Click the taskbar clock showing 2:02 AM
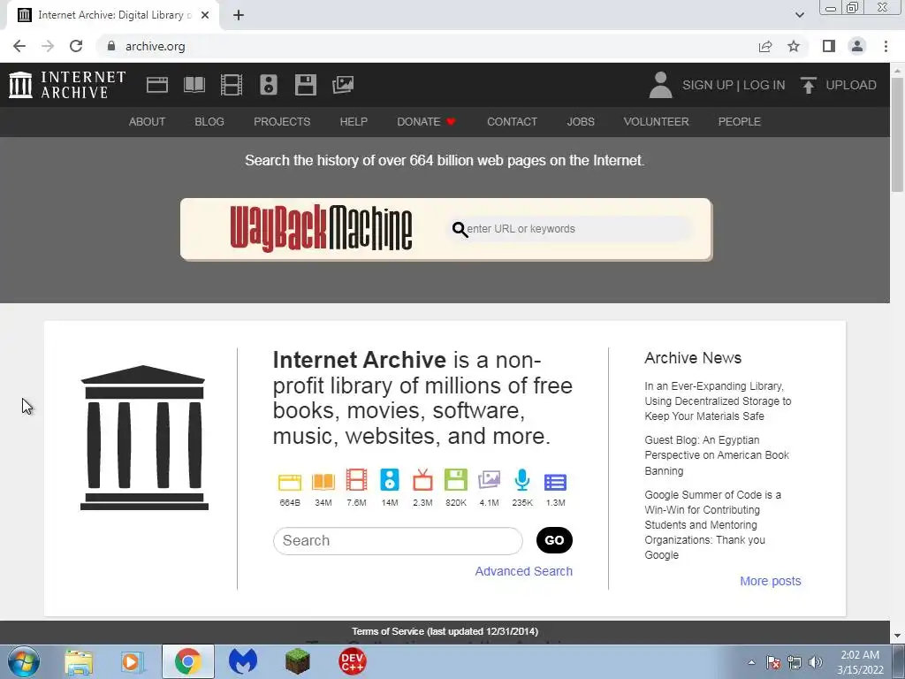This screenshot has width=905, height=679. [860, 662]
